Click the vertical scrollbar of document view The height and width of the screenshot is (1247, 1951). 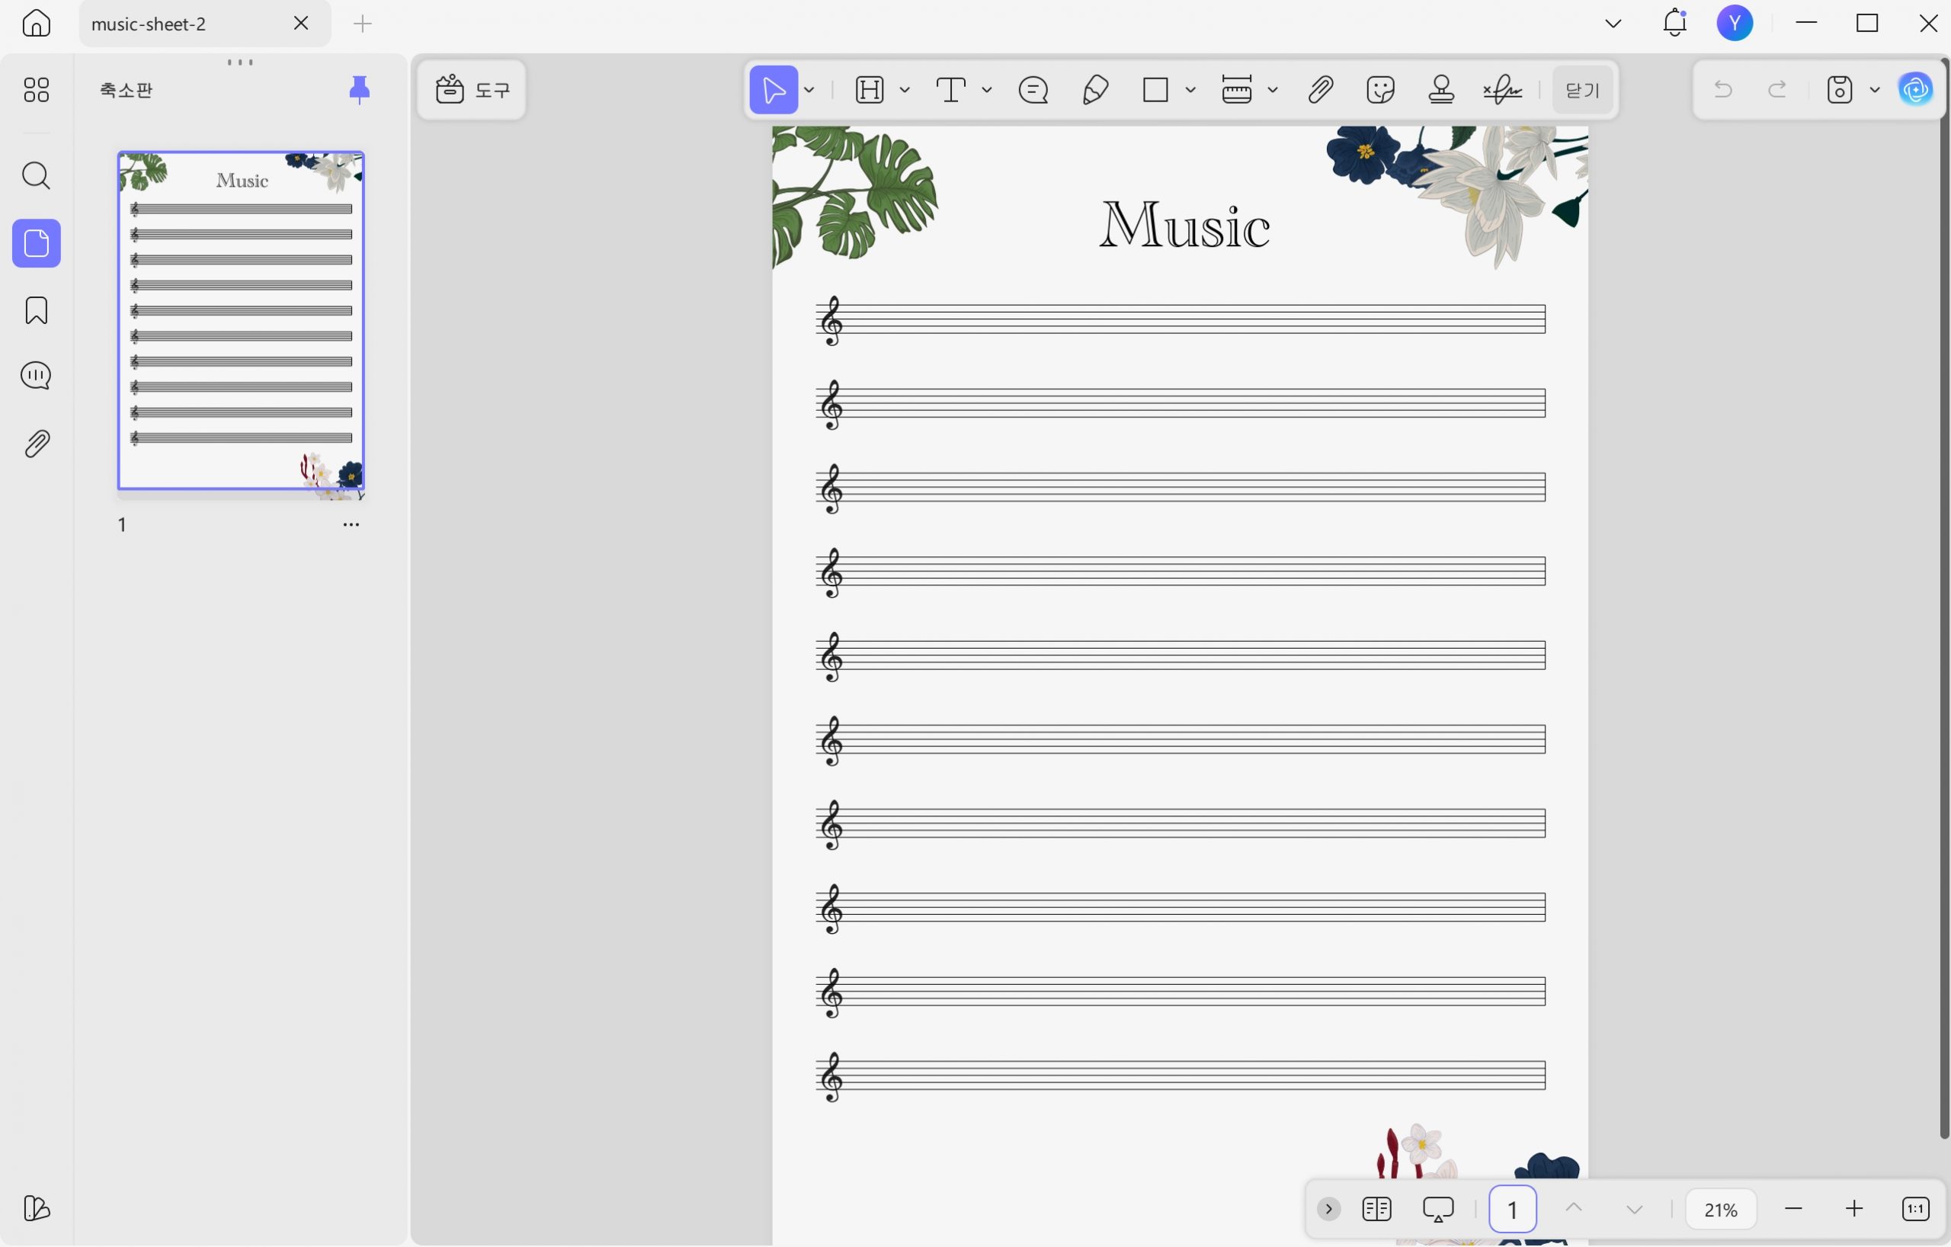pyautogui.click(x=1943, y=600)
